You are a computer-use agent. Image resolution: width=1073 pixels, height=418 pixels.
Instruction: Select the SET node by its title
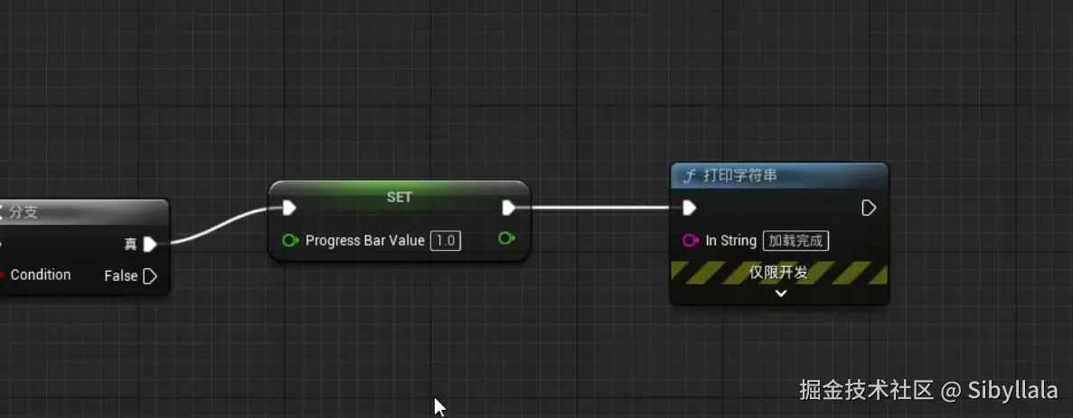[400, 197]
